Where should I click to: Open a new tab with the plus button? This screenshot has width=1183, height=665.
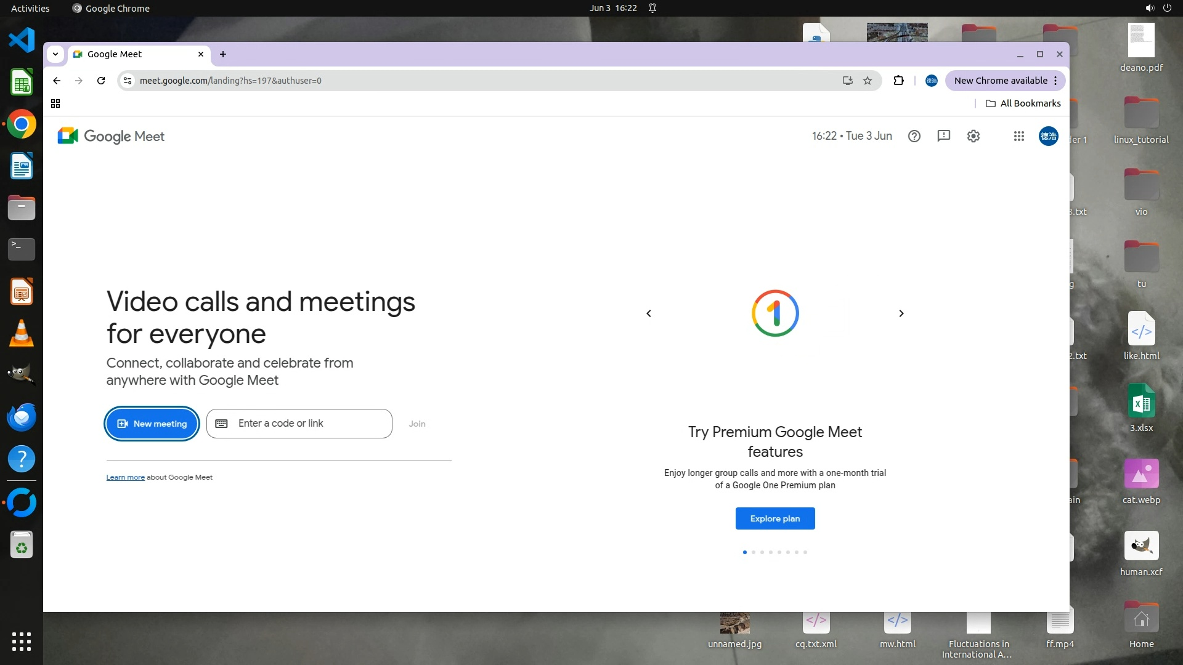223,54
